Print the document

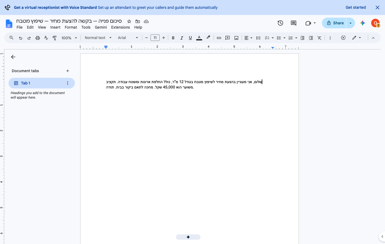coord(38,38)
